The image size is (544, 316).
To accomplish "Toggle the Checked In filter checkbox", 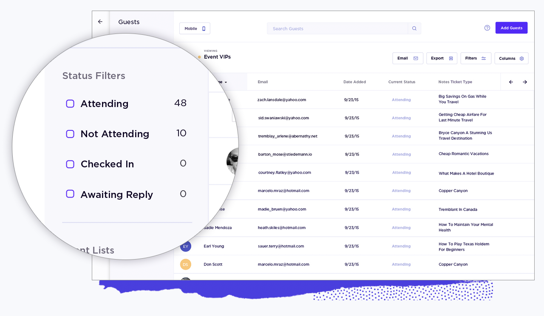I will 70,164.
